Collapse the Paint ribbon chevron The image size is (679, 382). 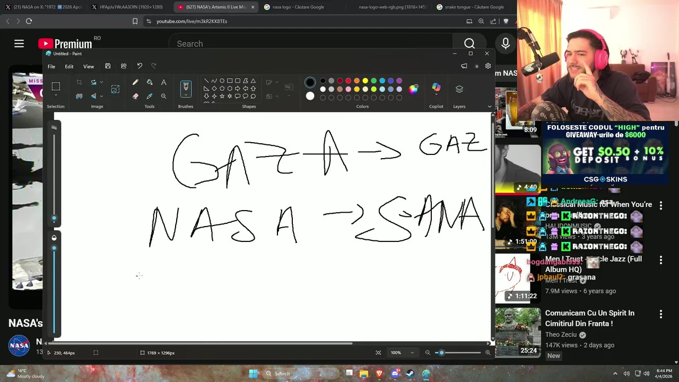490,107
